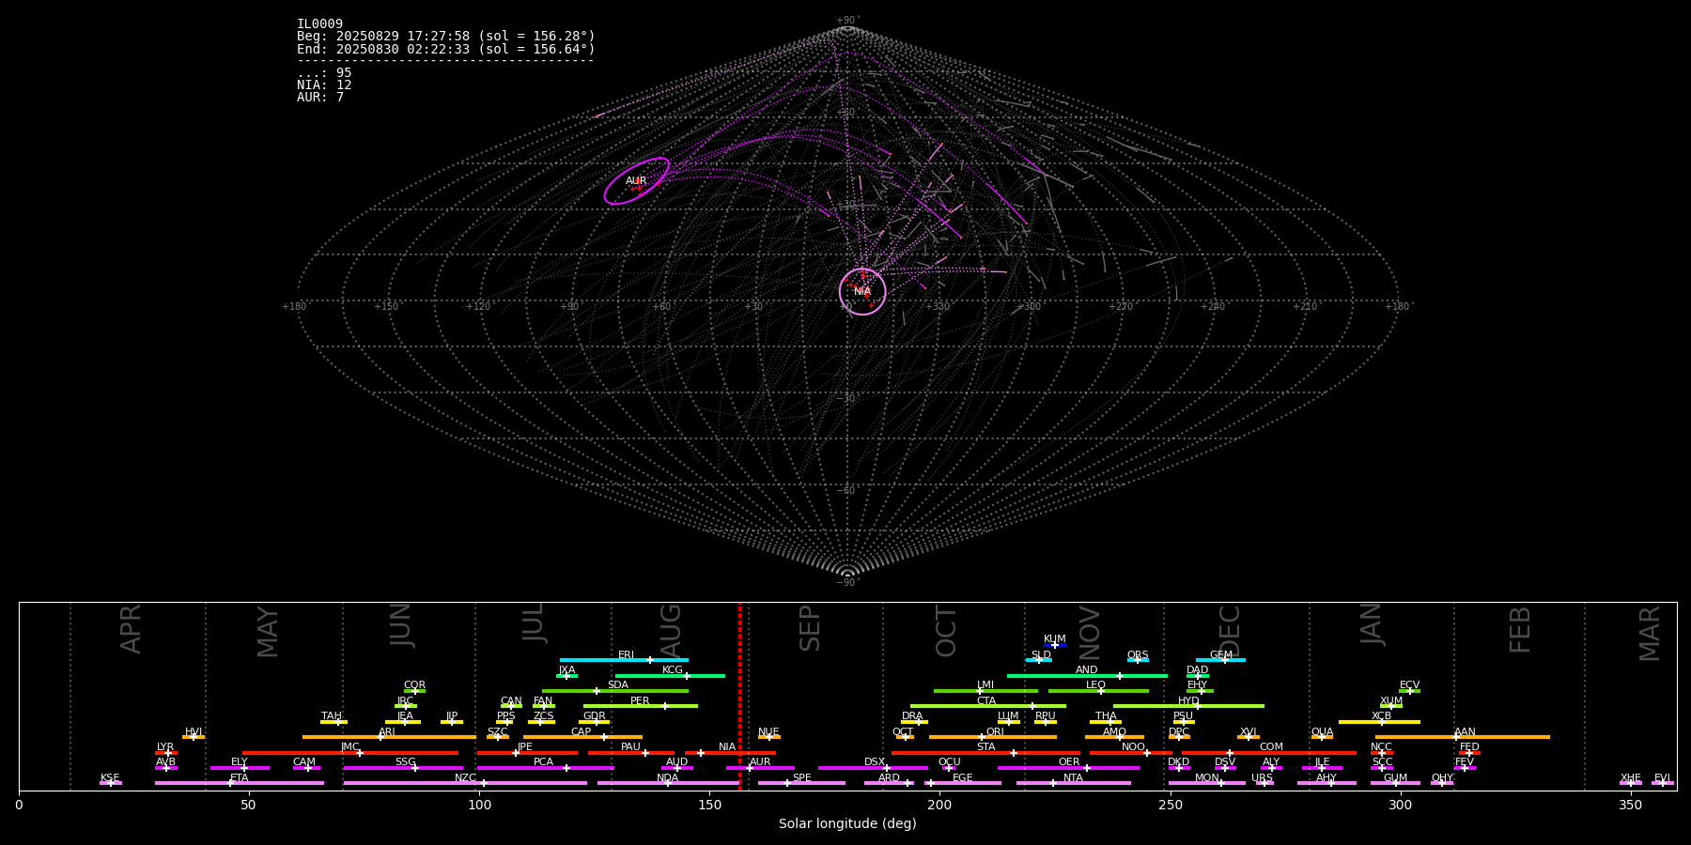Select the NTA shower bar label

[x=1073, y=778]
